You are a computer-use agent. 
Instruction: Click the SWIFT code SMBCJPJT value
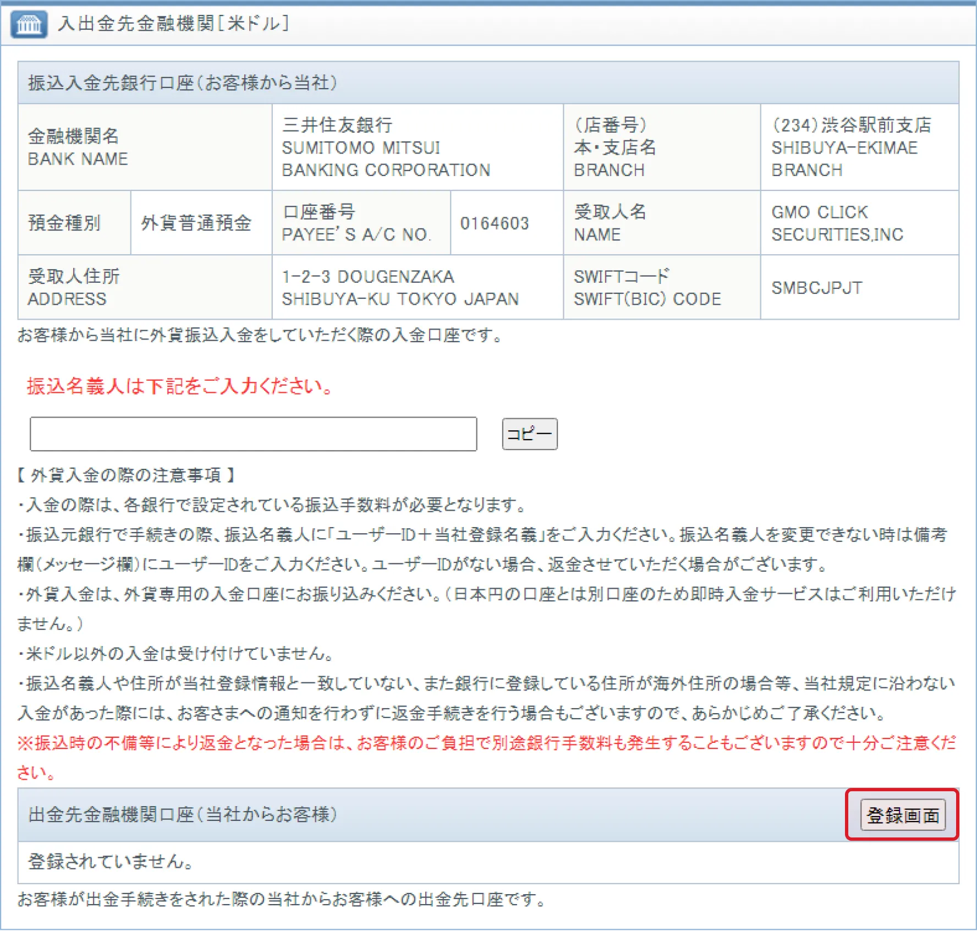pos(816,288)
